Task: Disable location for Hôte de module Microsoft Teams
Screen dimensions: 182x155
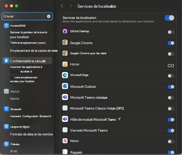Action: [x=171, y=120]
